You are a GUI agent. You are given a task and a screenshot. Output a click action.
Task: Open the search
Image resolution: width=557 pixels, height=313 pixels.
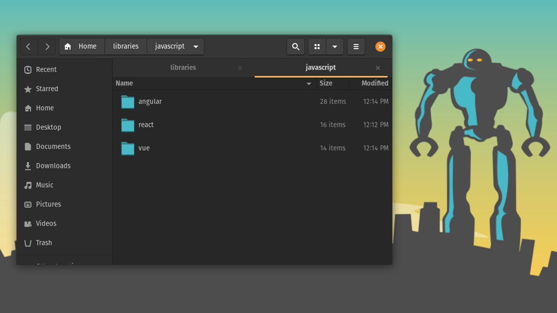pyautogui.click(x=296, y=46)
